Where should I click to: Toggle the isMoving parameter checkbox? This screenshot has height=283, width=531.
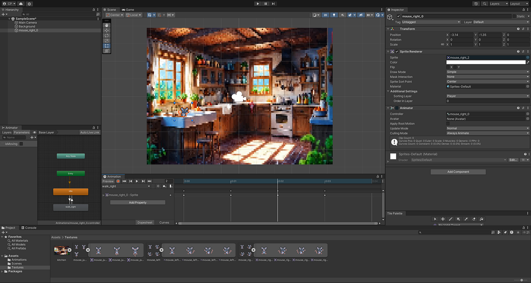point(21,144)
